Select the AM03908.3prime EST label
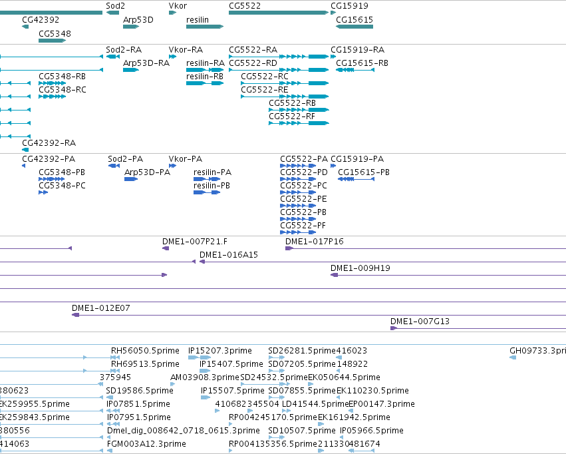This screenshot has height=454, width=566. tap(205, 377)
